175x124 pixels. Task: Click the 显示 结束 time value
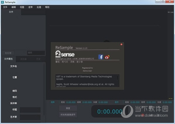tap(151, 102)
